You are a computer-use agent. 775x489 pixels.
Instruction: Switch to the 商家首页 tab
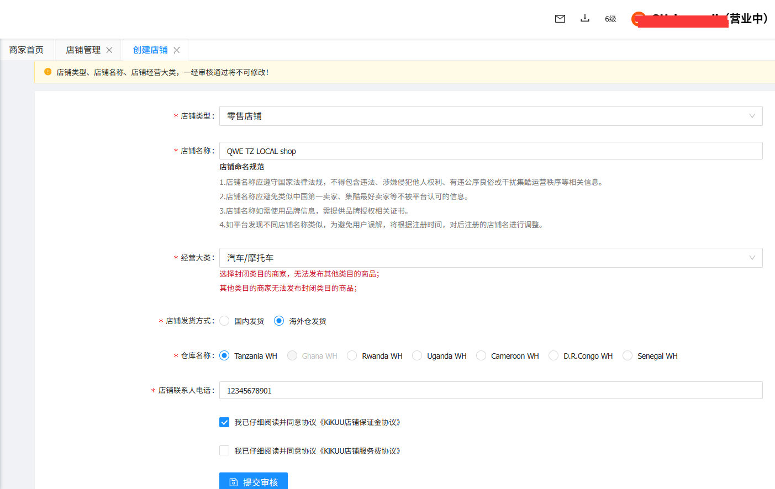pyautogui.click(x=27, y=50)
